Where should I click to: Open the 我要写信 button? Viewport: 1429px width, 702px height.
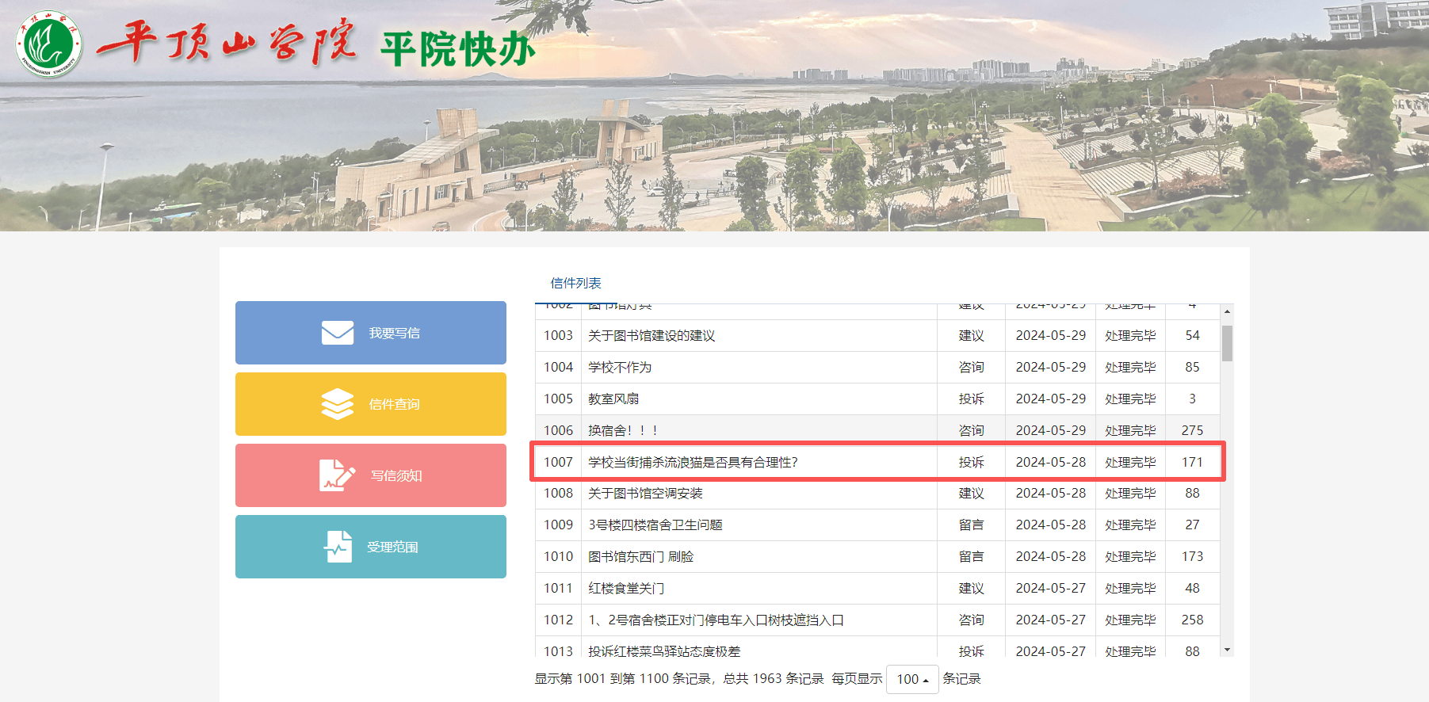coord(370,333)
